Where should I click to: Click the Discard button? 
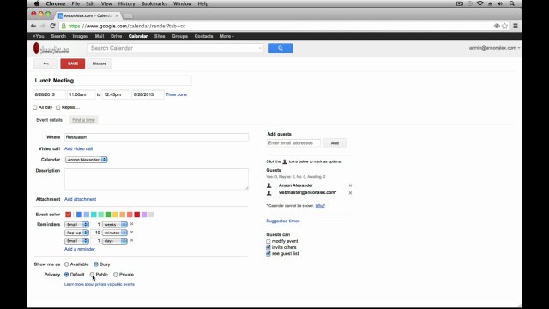(x=100, y=64)
